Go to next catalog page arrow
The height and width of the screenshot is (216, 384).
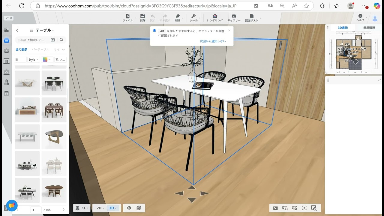click(x=63, y=210)
